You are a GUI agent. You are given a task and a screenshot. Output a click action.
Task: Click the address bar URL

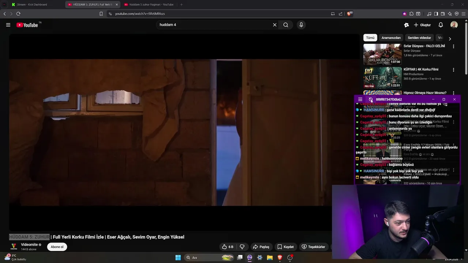[140, 14]
